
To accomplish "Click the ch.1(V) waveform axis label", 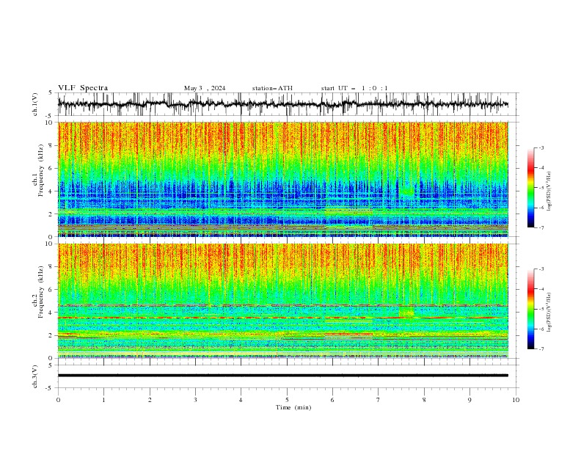I will [x=35, y=104].
